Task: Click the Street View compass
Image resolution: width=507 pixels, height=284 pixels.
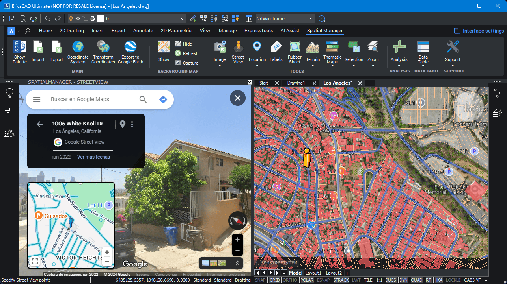Action: pos(237,221)
